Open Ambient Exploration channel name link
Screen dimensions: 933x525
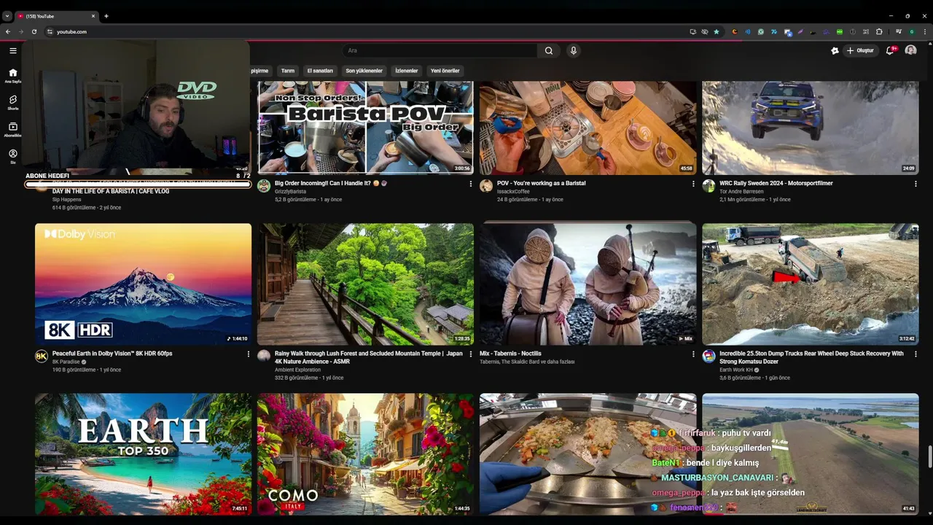point(297,370)
